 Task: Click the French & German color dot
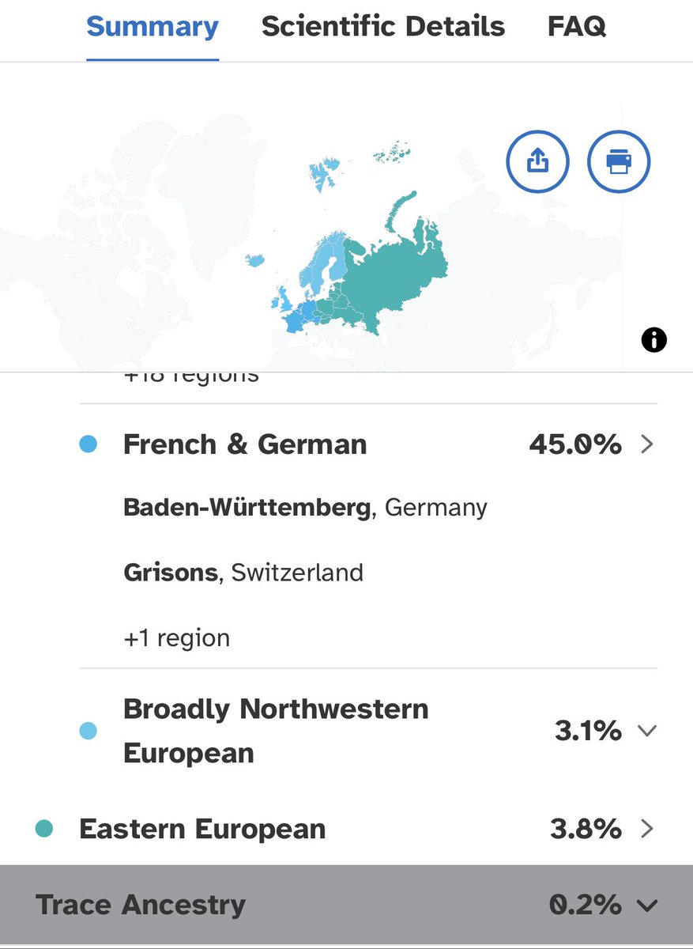tap(89, 444)
